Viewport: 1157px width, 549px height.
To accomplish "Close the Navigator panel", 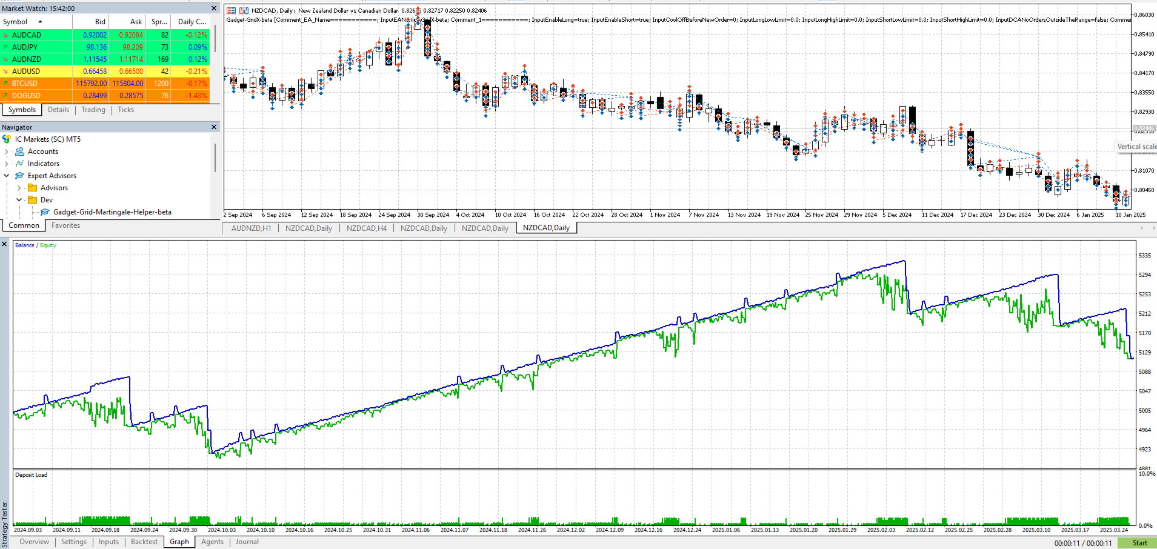I will click(214, 127).
